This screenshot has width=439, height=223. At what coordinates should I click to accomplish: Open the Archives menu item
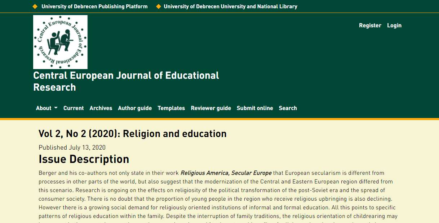101,108
